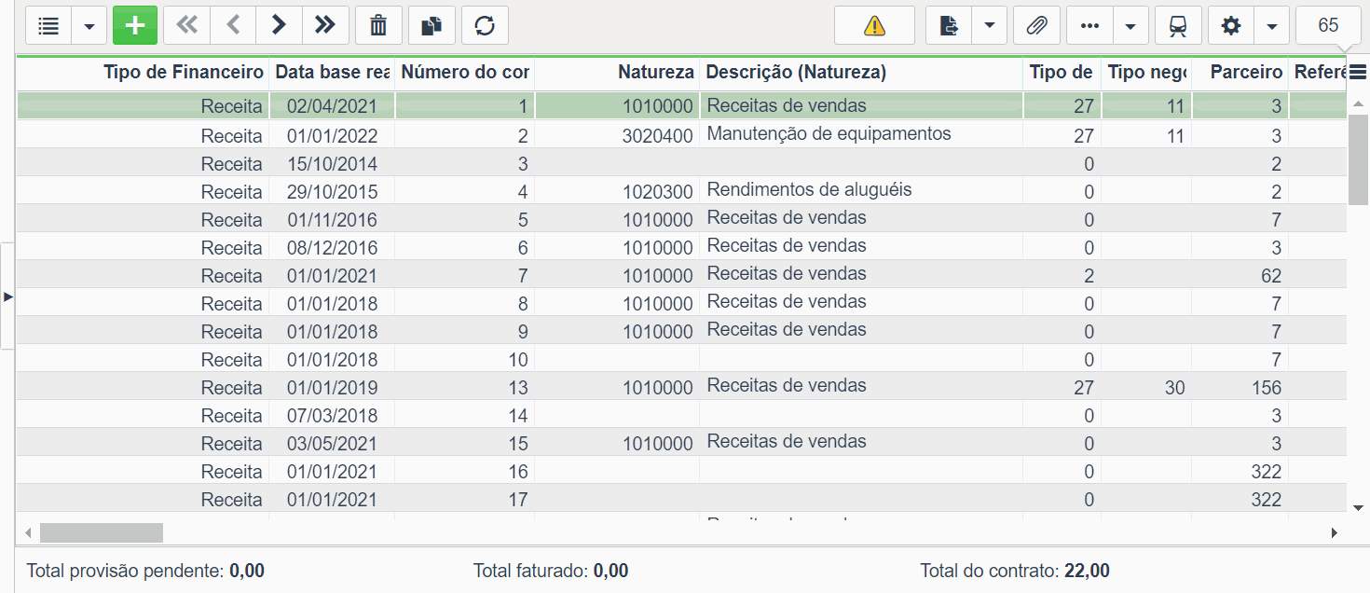Click horizontal scrollbar right arrow
Image resolution: width=1370 pixels, height=593 pixels.
(x=1334, y=532)
